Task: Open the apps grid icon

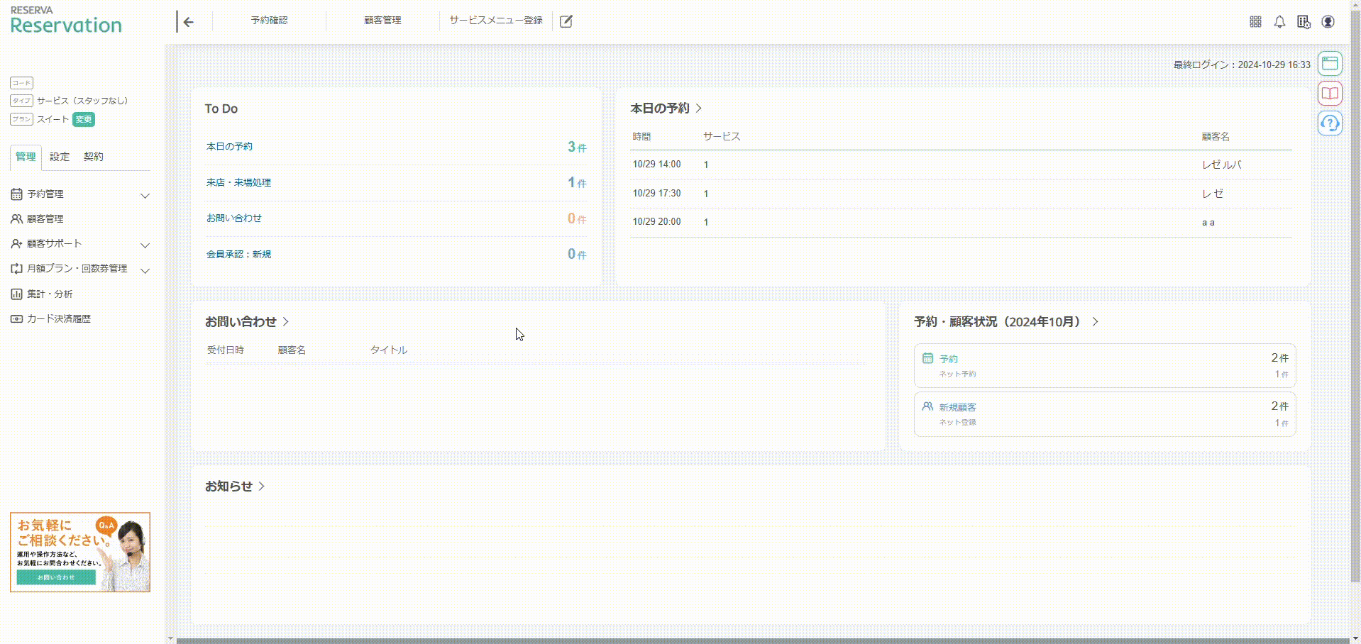Action: point(1255,22)
